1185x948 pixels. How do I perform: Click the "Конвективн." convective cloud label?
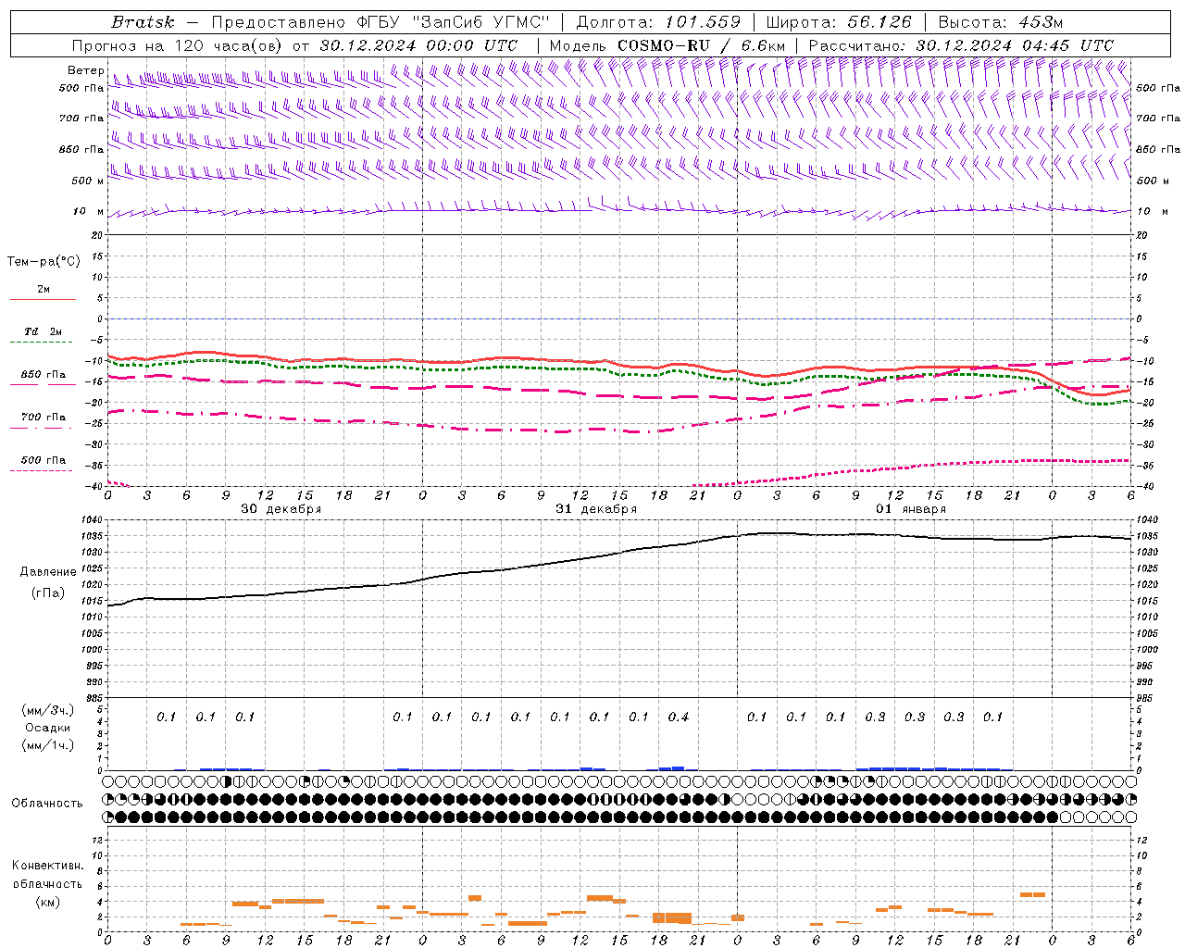point(47,867)
